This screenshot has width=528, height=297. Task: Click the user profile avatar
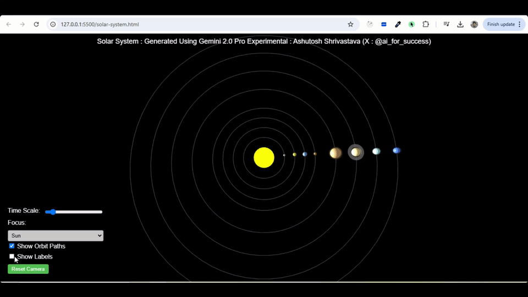pos(474,24)
